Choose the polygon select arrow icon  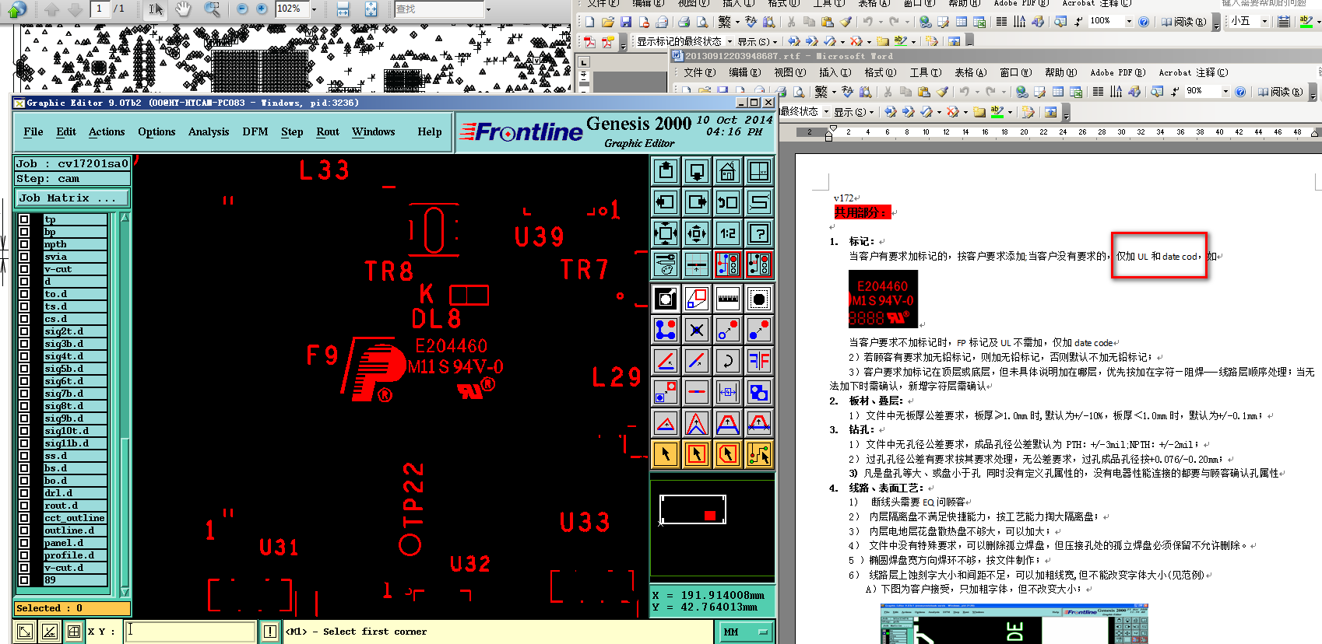[x=728, y=453]
